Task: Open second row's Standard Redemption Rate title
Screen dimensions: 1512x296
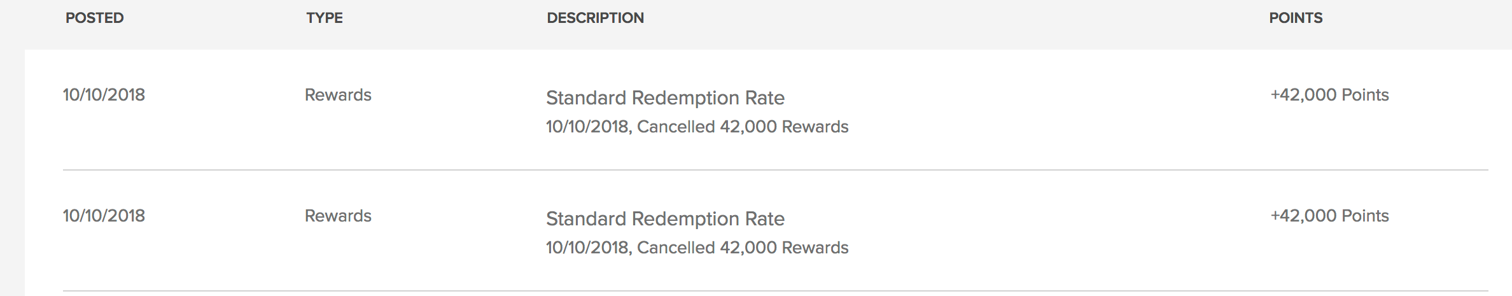Action: 665,219
